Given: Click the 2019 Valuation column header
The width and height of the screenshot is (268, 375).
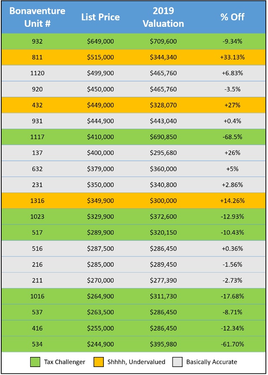Looking at the screenshot, I should point(163,17).
